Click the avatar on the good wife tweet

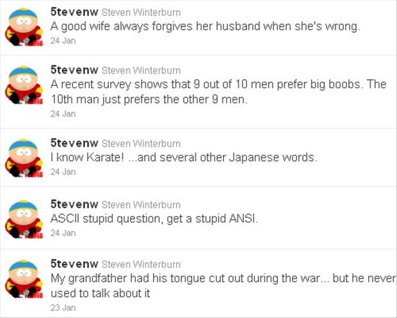pos(24,27)
